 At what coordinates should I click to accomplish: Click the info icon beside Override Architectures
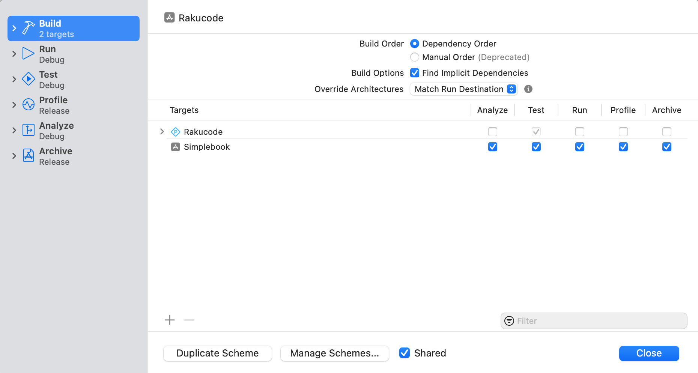pos(528,89)
